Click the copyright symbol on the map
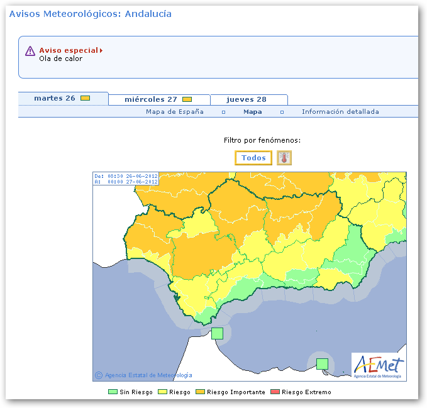The width and height of the screenshot is (427, 408). point(99,375)
